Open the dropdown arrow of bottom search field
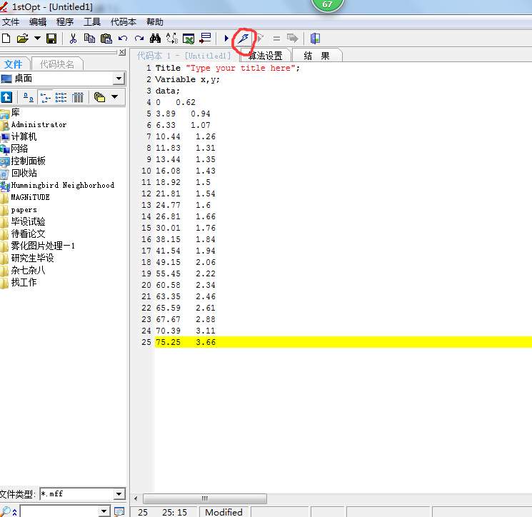 (104, 511)
